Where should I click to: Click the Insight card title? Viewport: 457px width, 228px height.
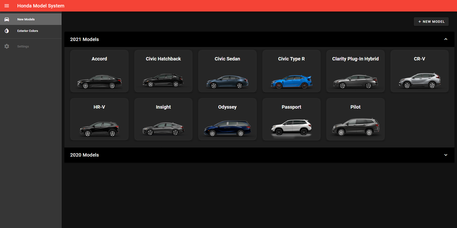[163, 107]
